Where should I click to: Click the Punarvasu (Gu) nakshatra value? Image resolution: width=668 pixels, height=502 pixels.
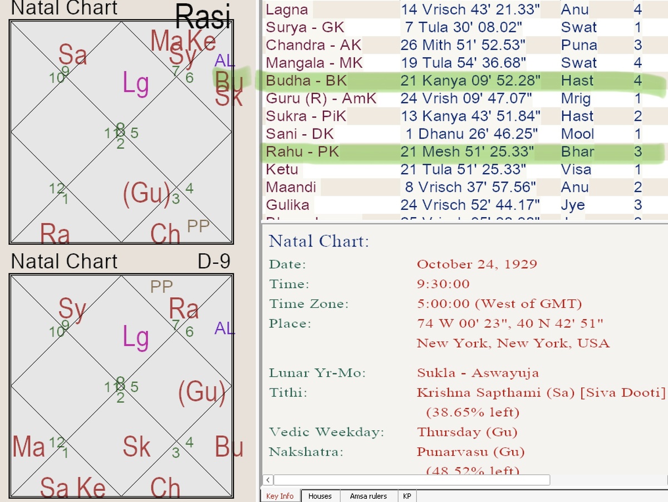click(x=471, y=452)
